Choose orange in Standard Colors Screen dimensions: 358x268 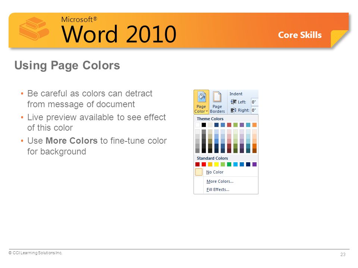(x=210, y=164)
